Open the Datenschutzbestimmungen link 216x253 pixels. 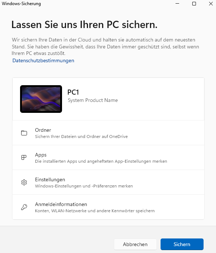point(43,60)
